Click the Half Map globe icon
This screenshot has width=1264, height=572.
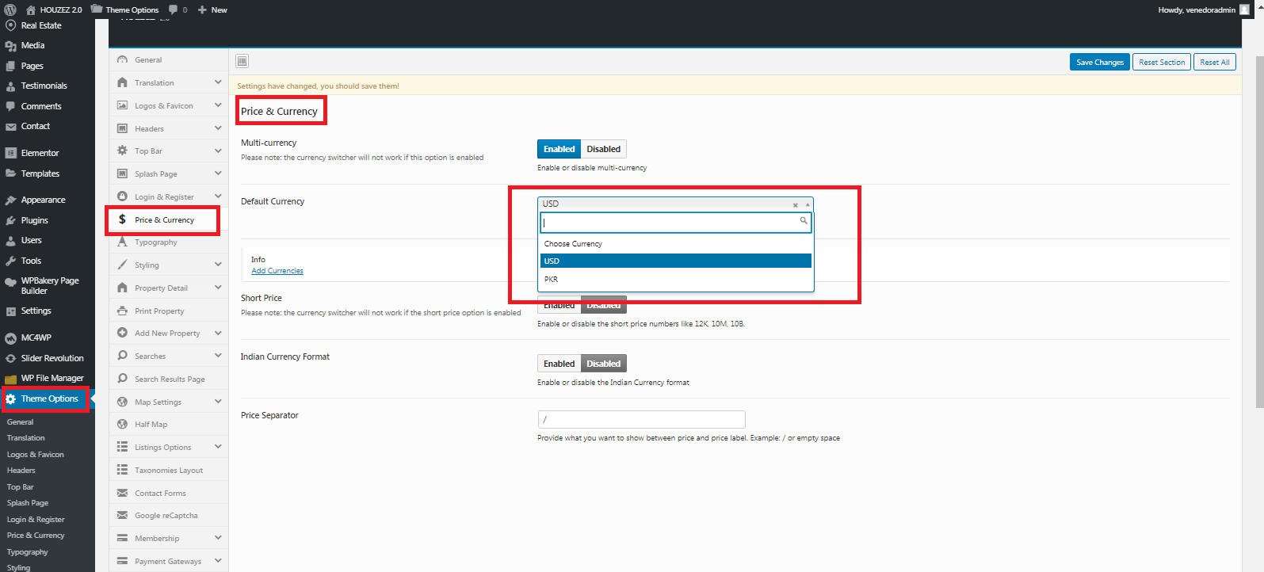122,424
